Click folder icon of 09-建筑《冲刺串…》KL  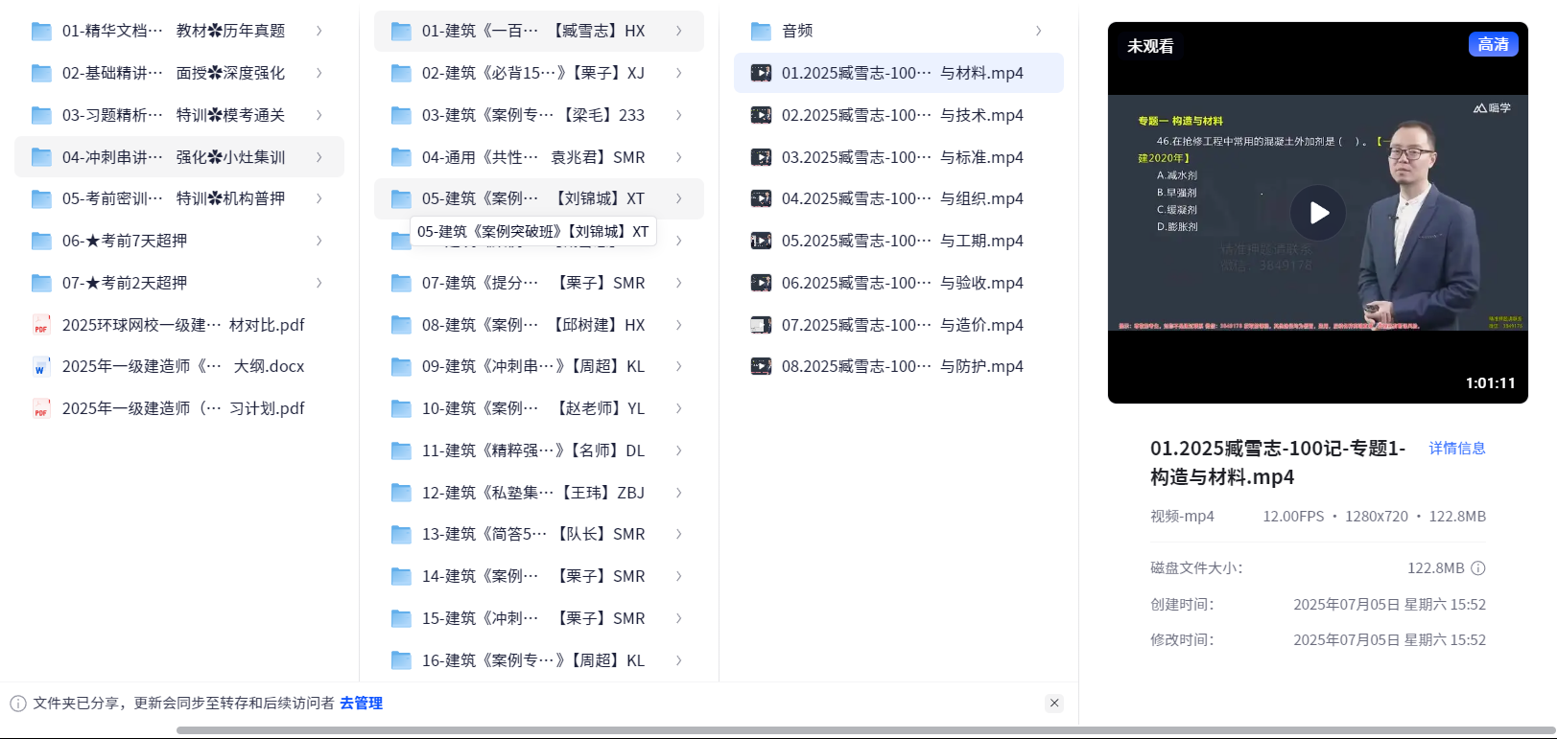[401, 366]
